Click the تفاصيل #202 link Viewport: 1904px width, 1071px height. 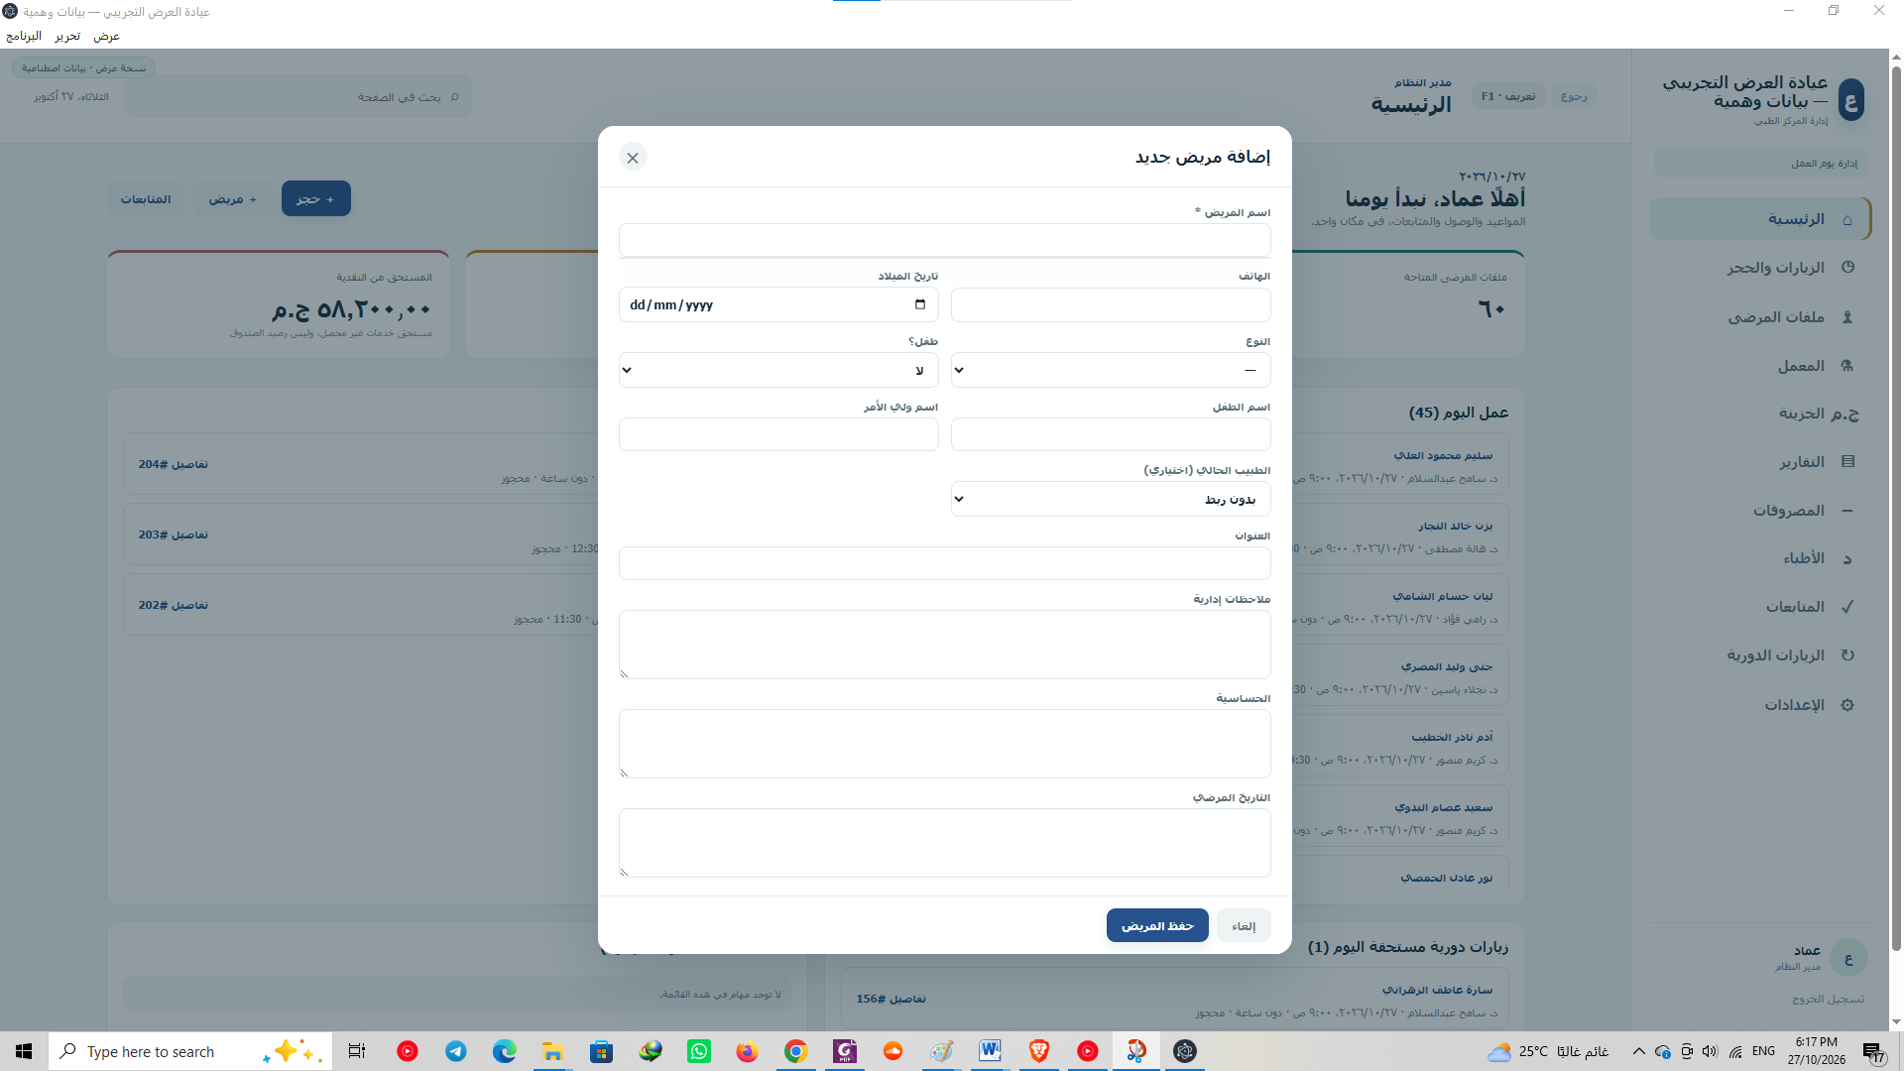174,605
